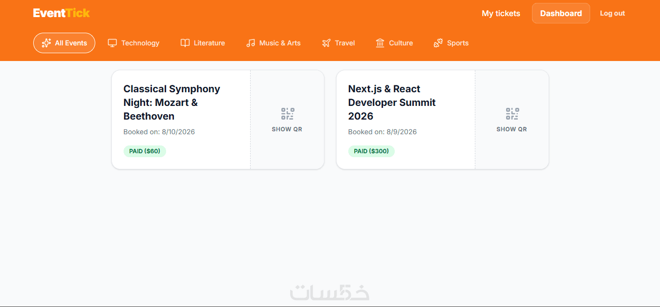660x307 pixels.
Task: Go to the Dashboard
Action: (561, 13)
